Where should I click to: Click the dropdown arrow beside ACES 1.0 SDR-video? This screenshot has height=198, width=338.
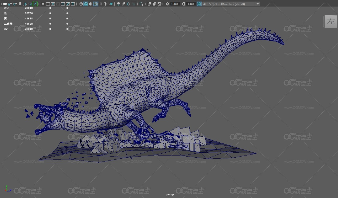pyautogui.click(x=257, y=4)
